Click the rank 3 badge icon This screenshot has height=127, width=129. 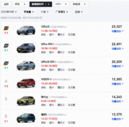[6, 63]
